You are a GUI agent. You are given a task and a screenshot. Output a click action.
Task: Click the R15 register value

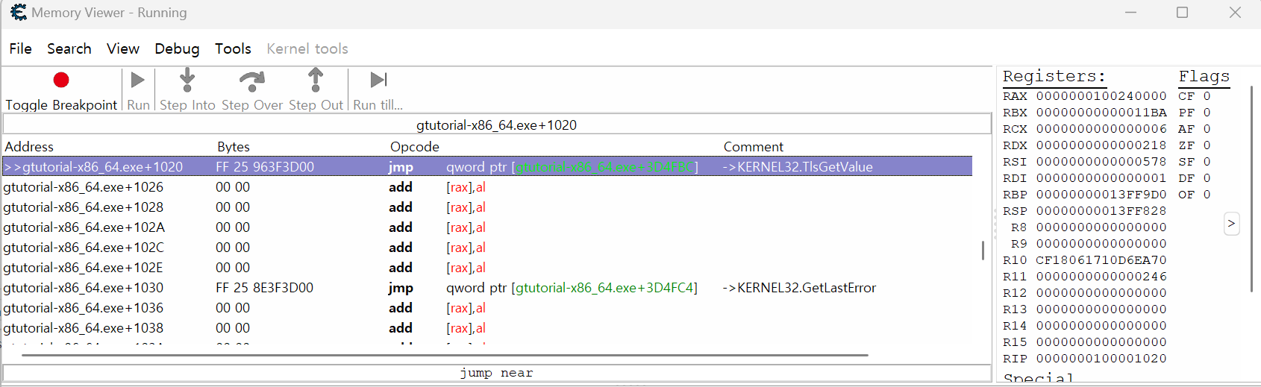point(1101,342)
